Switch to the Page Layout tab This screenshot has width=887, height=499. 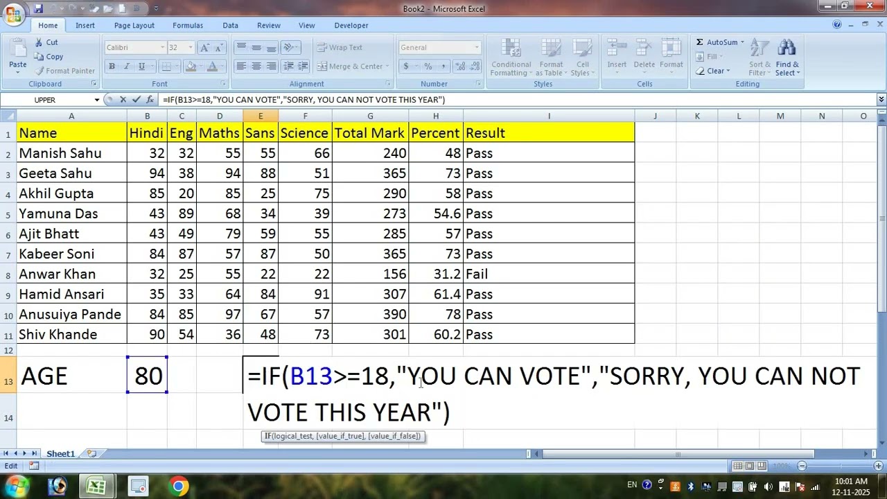pos(134,26)
